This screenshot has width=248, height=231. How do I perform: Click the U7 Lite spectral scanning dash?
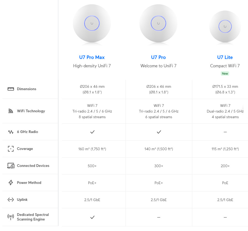[x=225, y=217]
